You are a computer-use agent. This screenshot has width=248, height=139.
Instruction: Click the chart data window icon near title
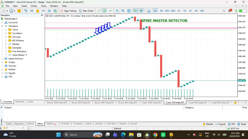47,16
